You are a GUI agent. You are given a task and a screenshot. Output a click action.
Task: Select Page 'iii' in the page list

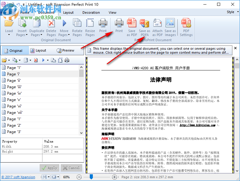[40, 87]
